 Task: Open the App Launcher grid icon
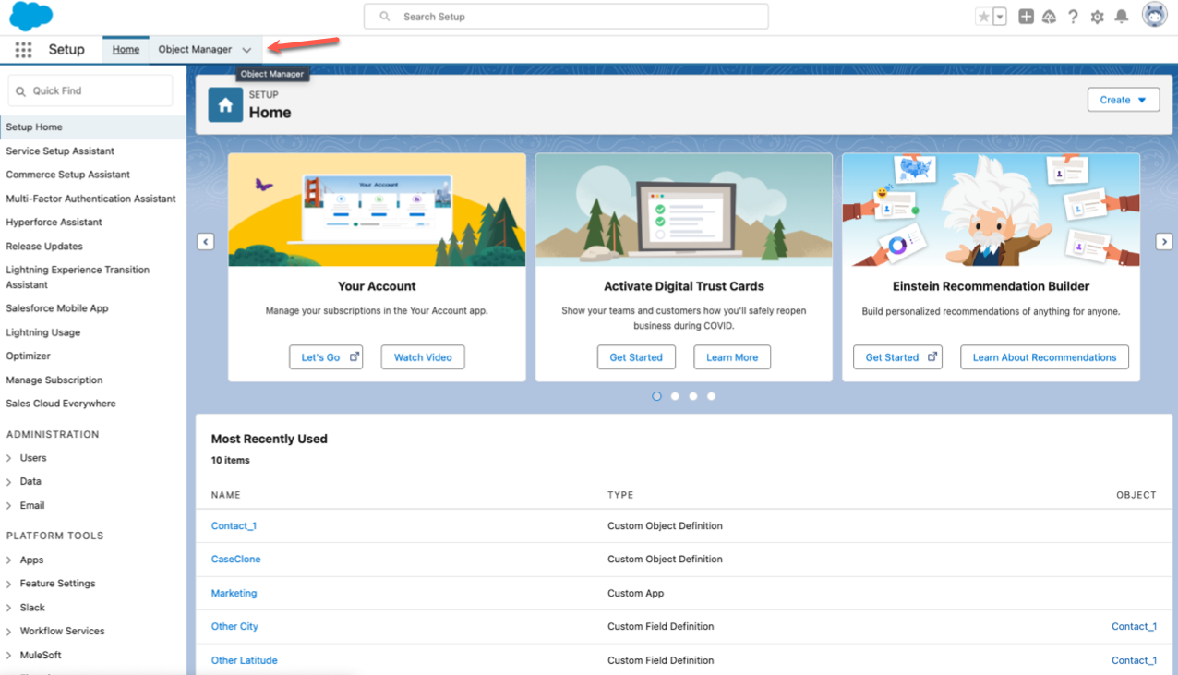[x=23, y=50]
